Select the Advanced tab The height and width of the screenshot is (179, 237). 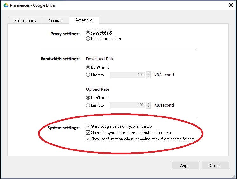point(84,20)
